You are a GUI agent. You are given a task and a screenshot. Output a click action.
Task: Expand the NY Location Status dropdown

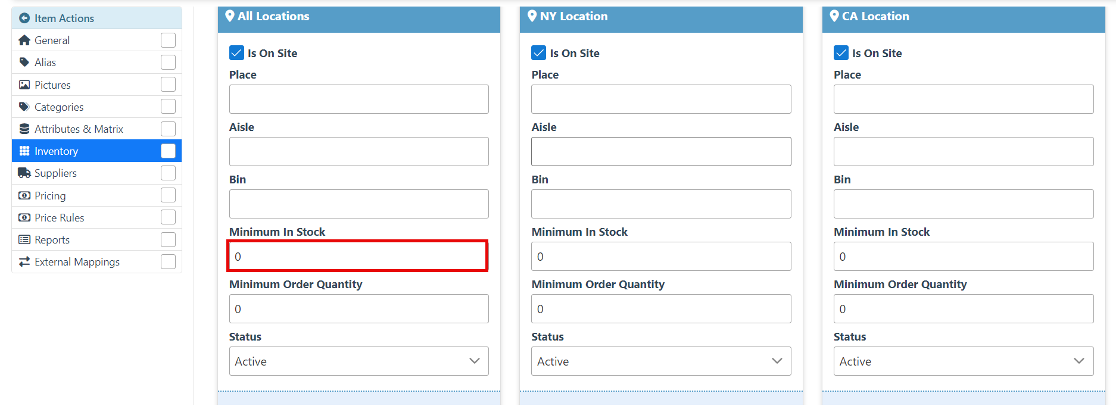(x=661, y=361)
